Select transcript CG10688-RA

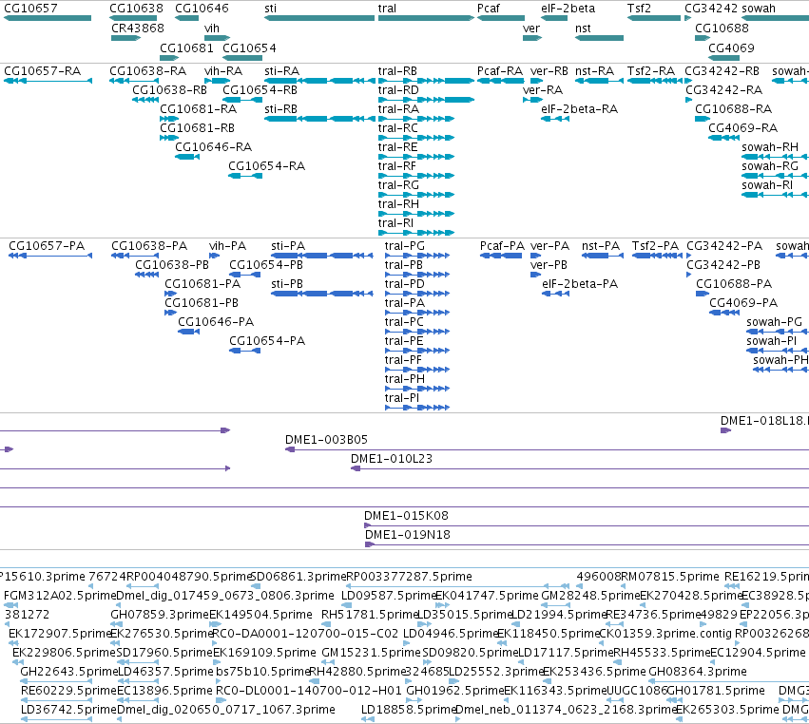pos(703,119)
